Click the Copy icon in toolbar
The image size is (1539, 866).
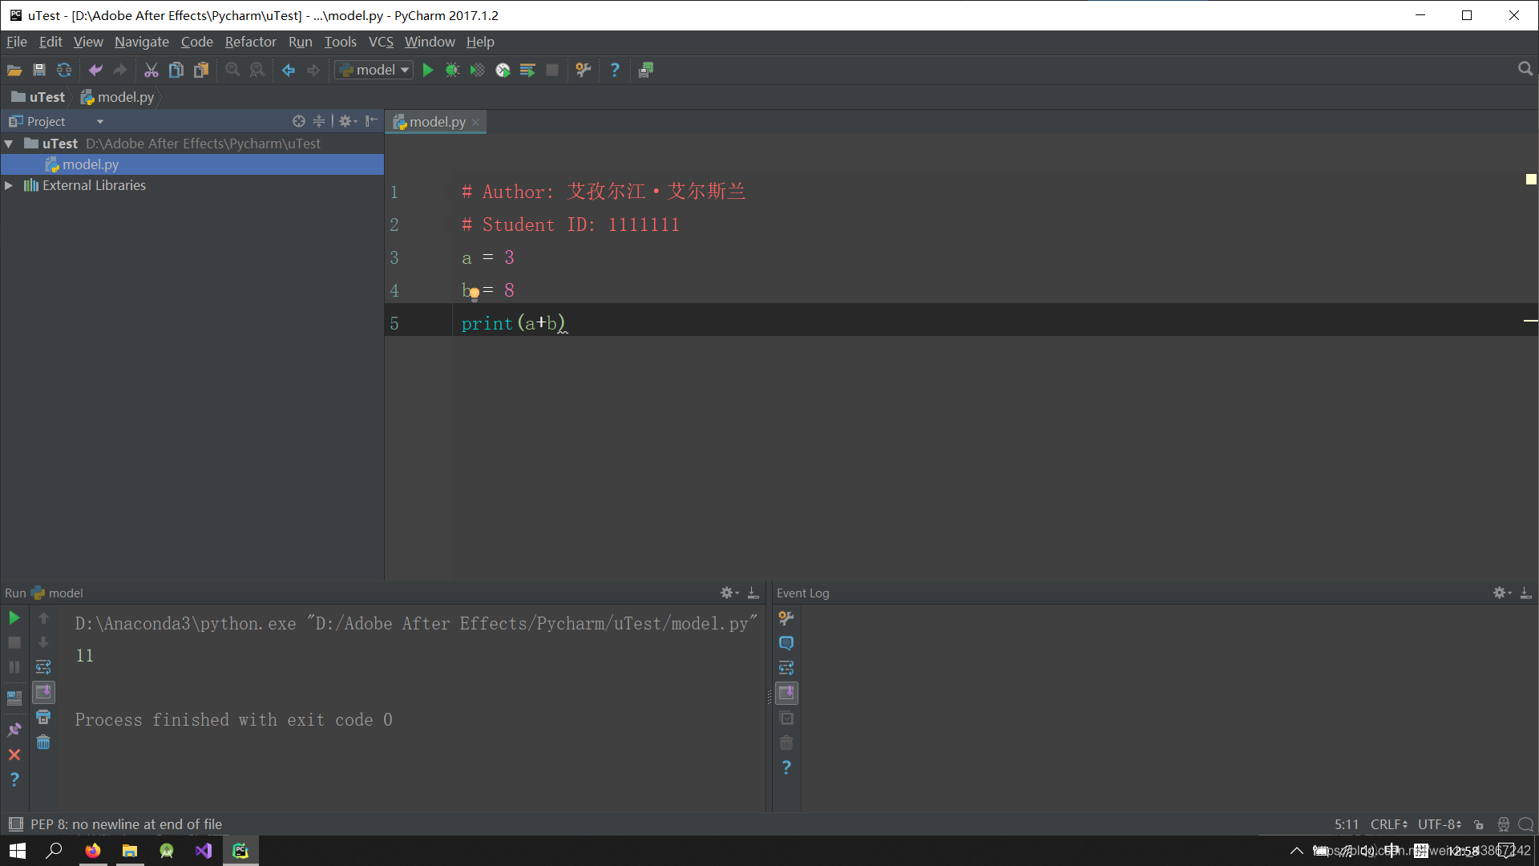click(176, 71)
